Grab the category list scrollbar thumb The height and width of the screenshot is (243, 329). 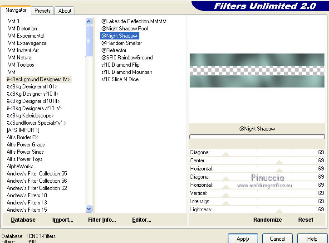tap(89, 41)
